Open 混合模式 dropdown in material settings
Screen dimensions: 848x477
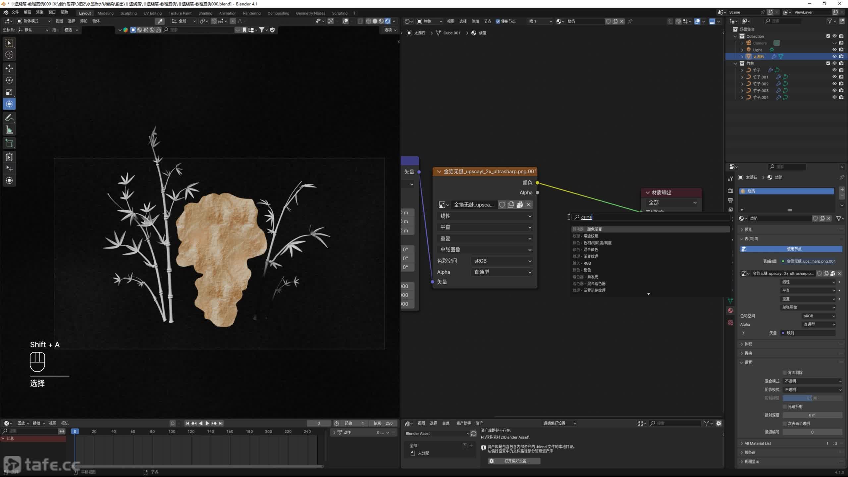tap(812, 381)
